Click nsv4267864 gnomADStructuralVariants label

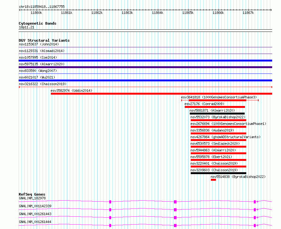(x=225, y=137)
